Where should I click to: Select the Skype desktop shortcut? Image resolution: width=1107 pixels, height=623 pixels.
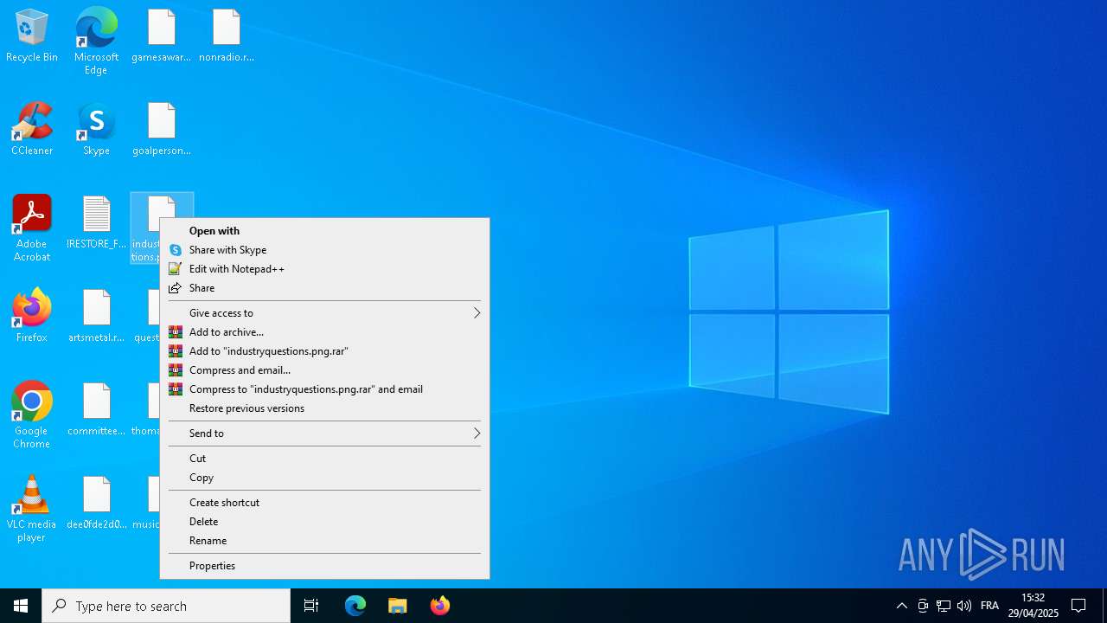pyautogui.click(x=96, y=129)
